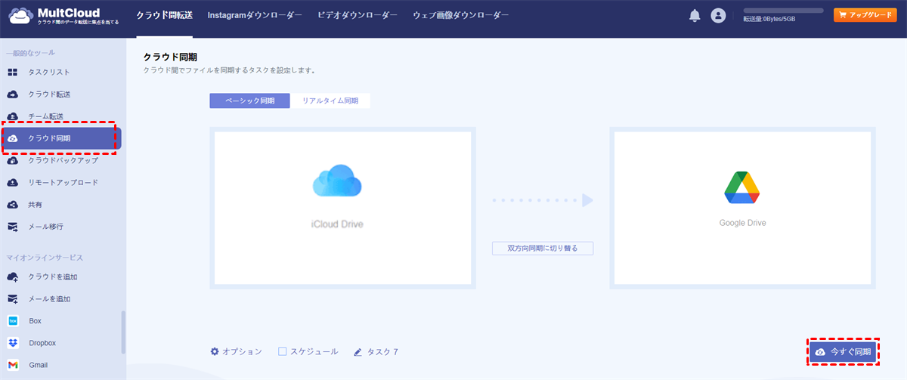907x380 pixels.
Task: Click メールを追加 label
Action: click(49, 299)
